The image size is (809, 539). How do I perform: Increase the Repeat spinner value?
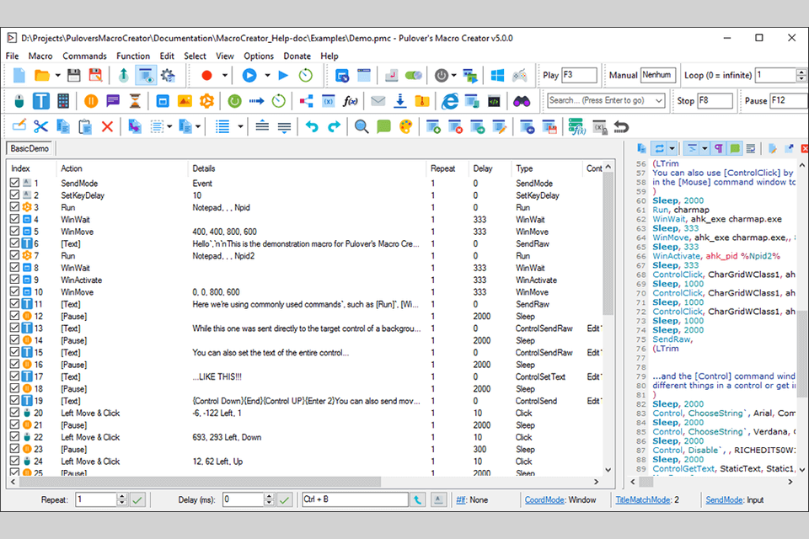121,497
